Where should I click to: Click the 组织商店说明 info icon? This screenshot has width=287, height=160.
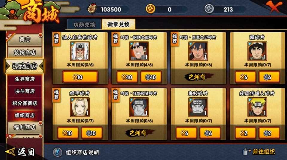coord(57,152)
